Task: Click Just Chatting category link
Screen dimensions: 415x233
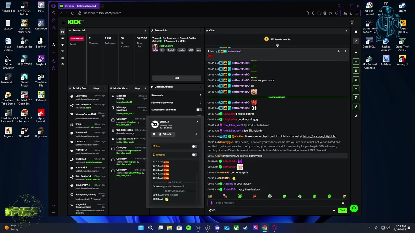Action: click(166, 46)
